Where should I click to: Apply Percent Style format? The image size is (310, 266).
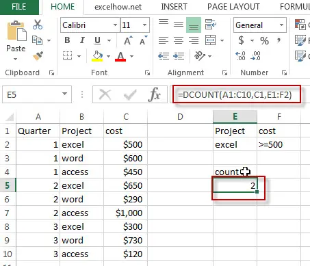pyautogui.click(x=264, y=40)
